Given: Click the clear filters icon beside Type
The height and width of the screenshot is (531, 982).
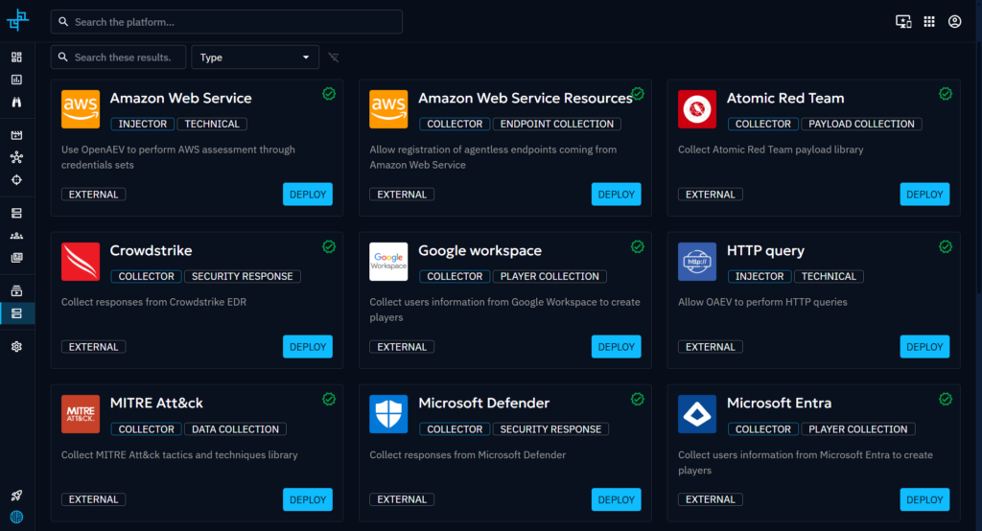Looking at the screenshot, I should [334, 58].
